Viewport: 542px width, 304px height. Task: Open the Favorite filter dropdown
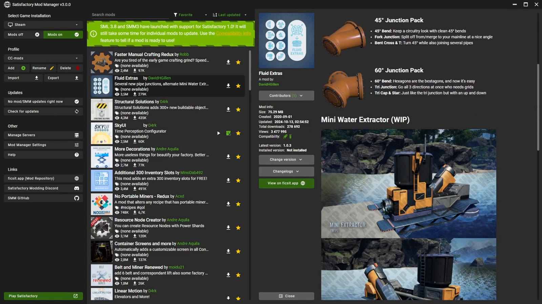(x=190, y=15)
